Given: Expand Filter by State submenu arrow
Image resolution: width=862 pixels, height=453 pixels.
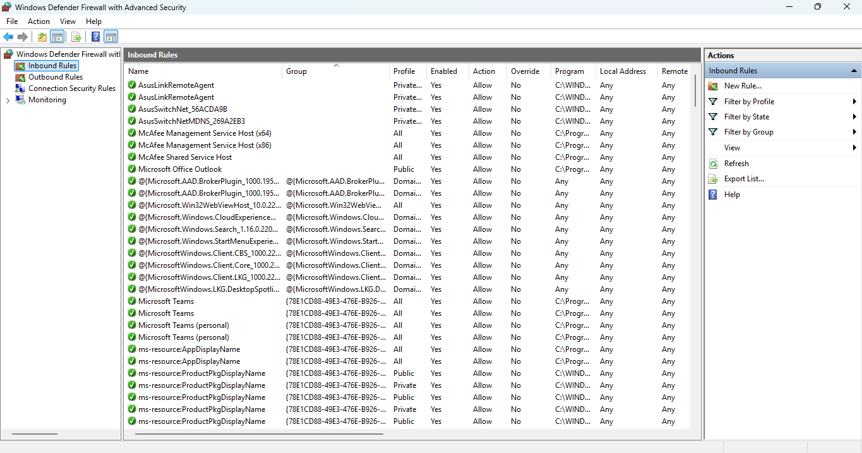Looking at the screenshot, I should click(854, 117).
